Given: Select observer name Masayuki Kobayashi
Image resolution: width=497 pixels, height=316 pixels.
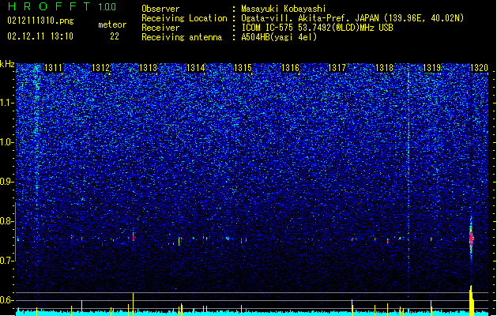Looking at the screenshot, I should (284, 9).
